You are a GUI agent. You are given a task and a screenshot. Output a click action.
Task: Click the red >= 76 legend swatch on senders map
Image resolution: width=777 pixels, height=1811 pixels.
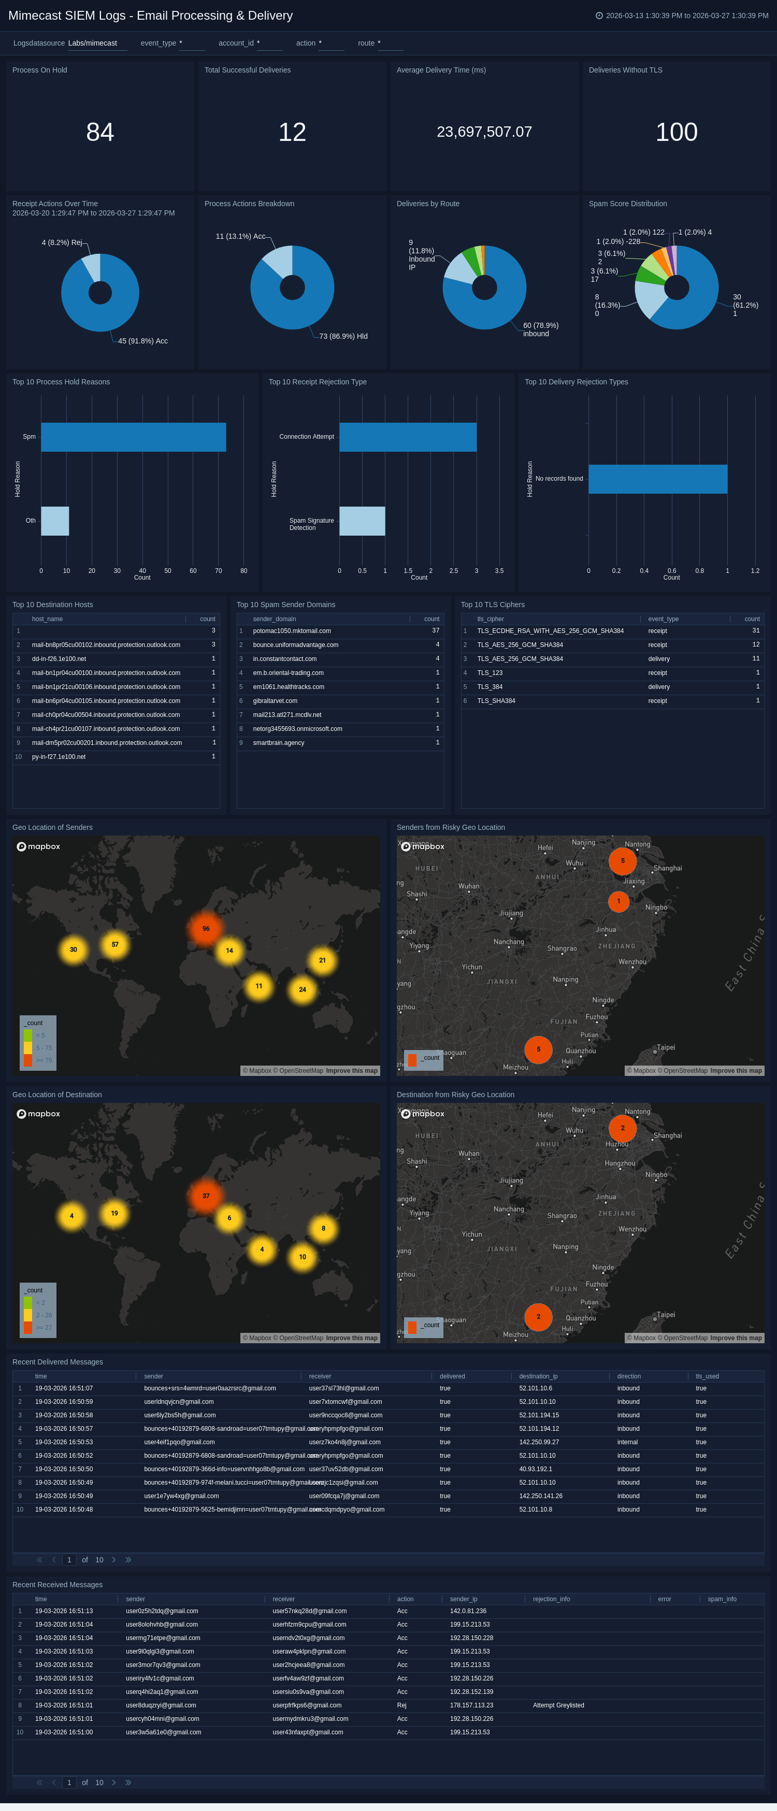[x=28, y=1060]
